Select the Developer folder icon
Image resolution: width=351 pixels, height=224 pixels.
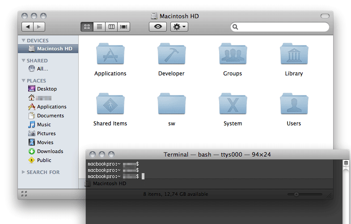(x=171, y=54)
